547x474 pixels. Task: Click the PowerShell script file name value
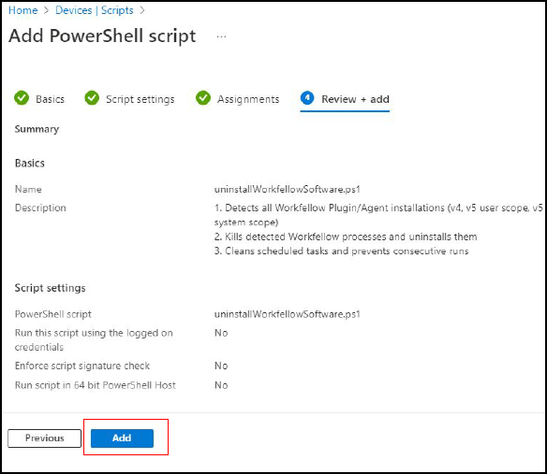pos(288,314)
